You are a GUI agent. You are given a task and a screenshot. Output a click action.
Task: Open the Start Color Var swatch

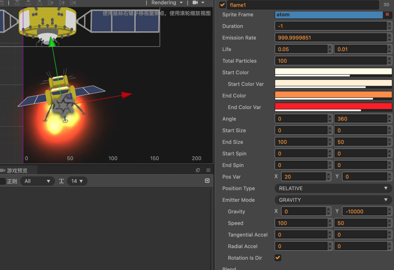(x=333, y=84)
